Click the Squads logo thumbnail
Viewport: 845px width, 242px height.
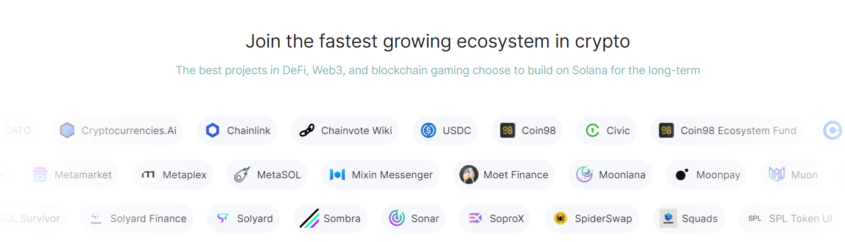tap(668, 218)
